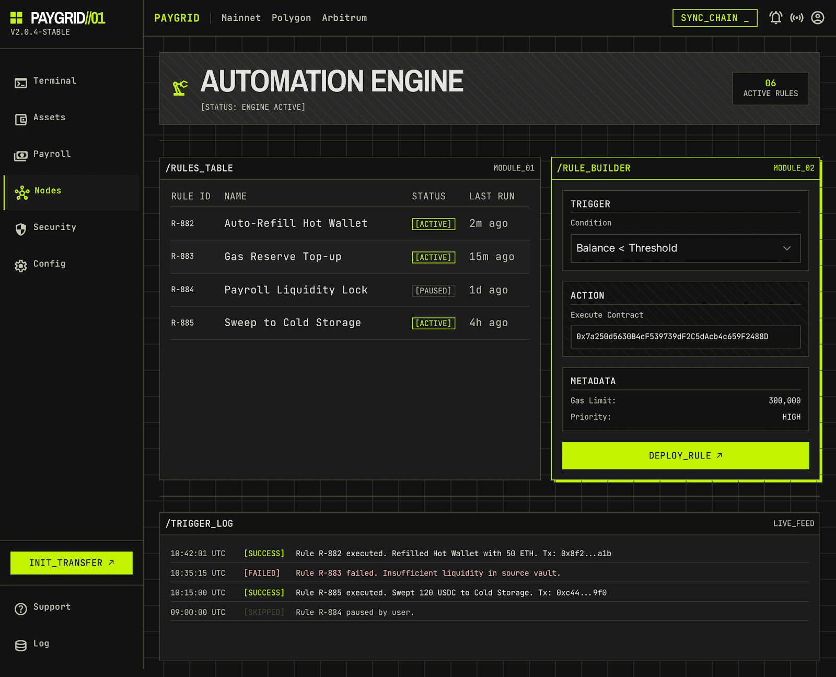Viewport: 836px width, 677px height.
Task: Click the NAME column header
Action: (x=236, y=196)
